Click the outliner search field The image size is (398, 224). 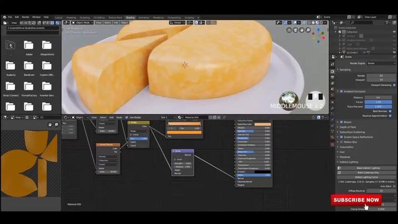[362, 22]
